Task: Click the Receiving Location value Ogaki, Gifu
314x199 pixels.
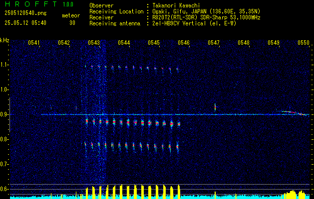Action: (206, 11)
